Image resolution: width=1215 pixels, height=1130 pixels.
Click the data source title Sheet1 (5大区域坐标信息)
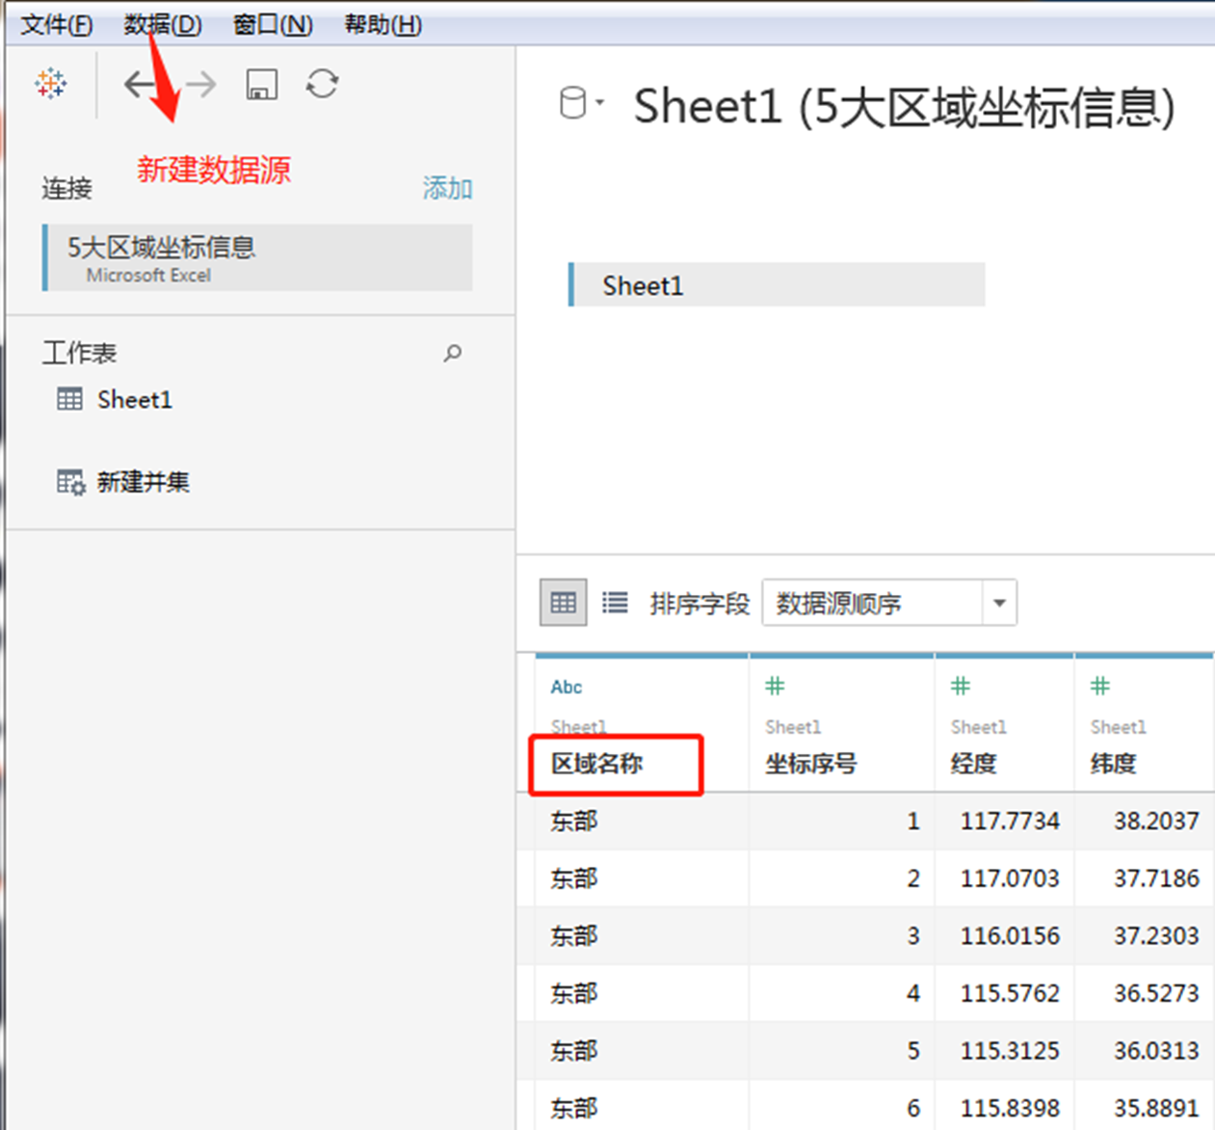[905, 106]
